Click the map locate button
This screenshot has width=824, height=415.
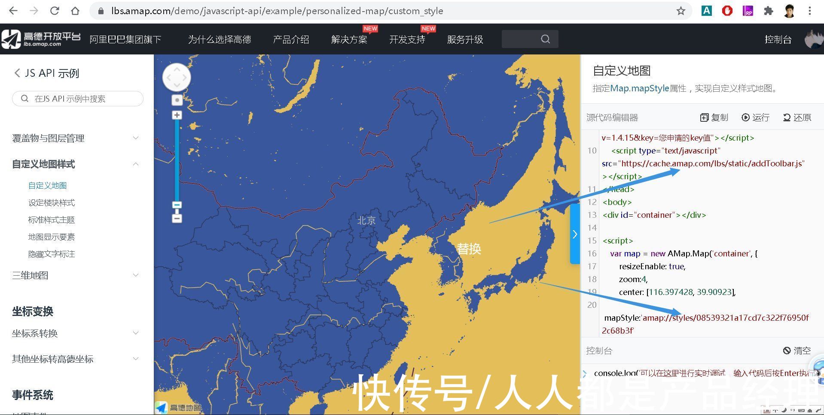coord(177,100)
